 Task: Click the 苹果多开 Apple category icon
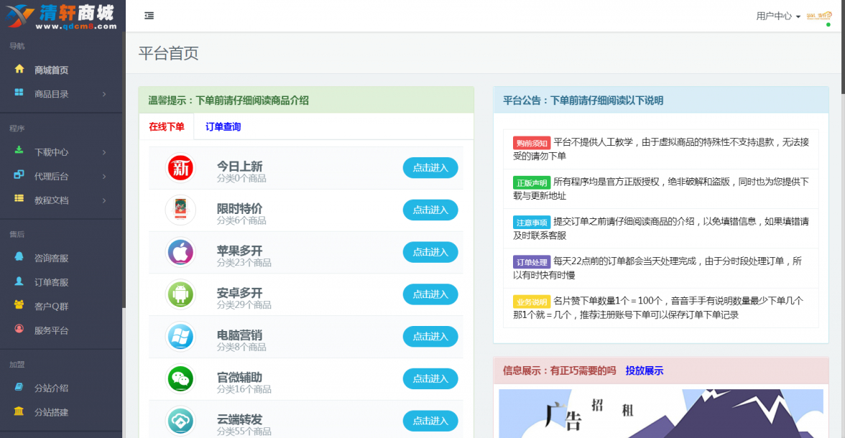(x=180, y=252)
